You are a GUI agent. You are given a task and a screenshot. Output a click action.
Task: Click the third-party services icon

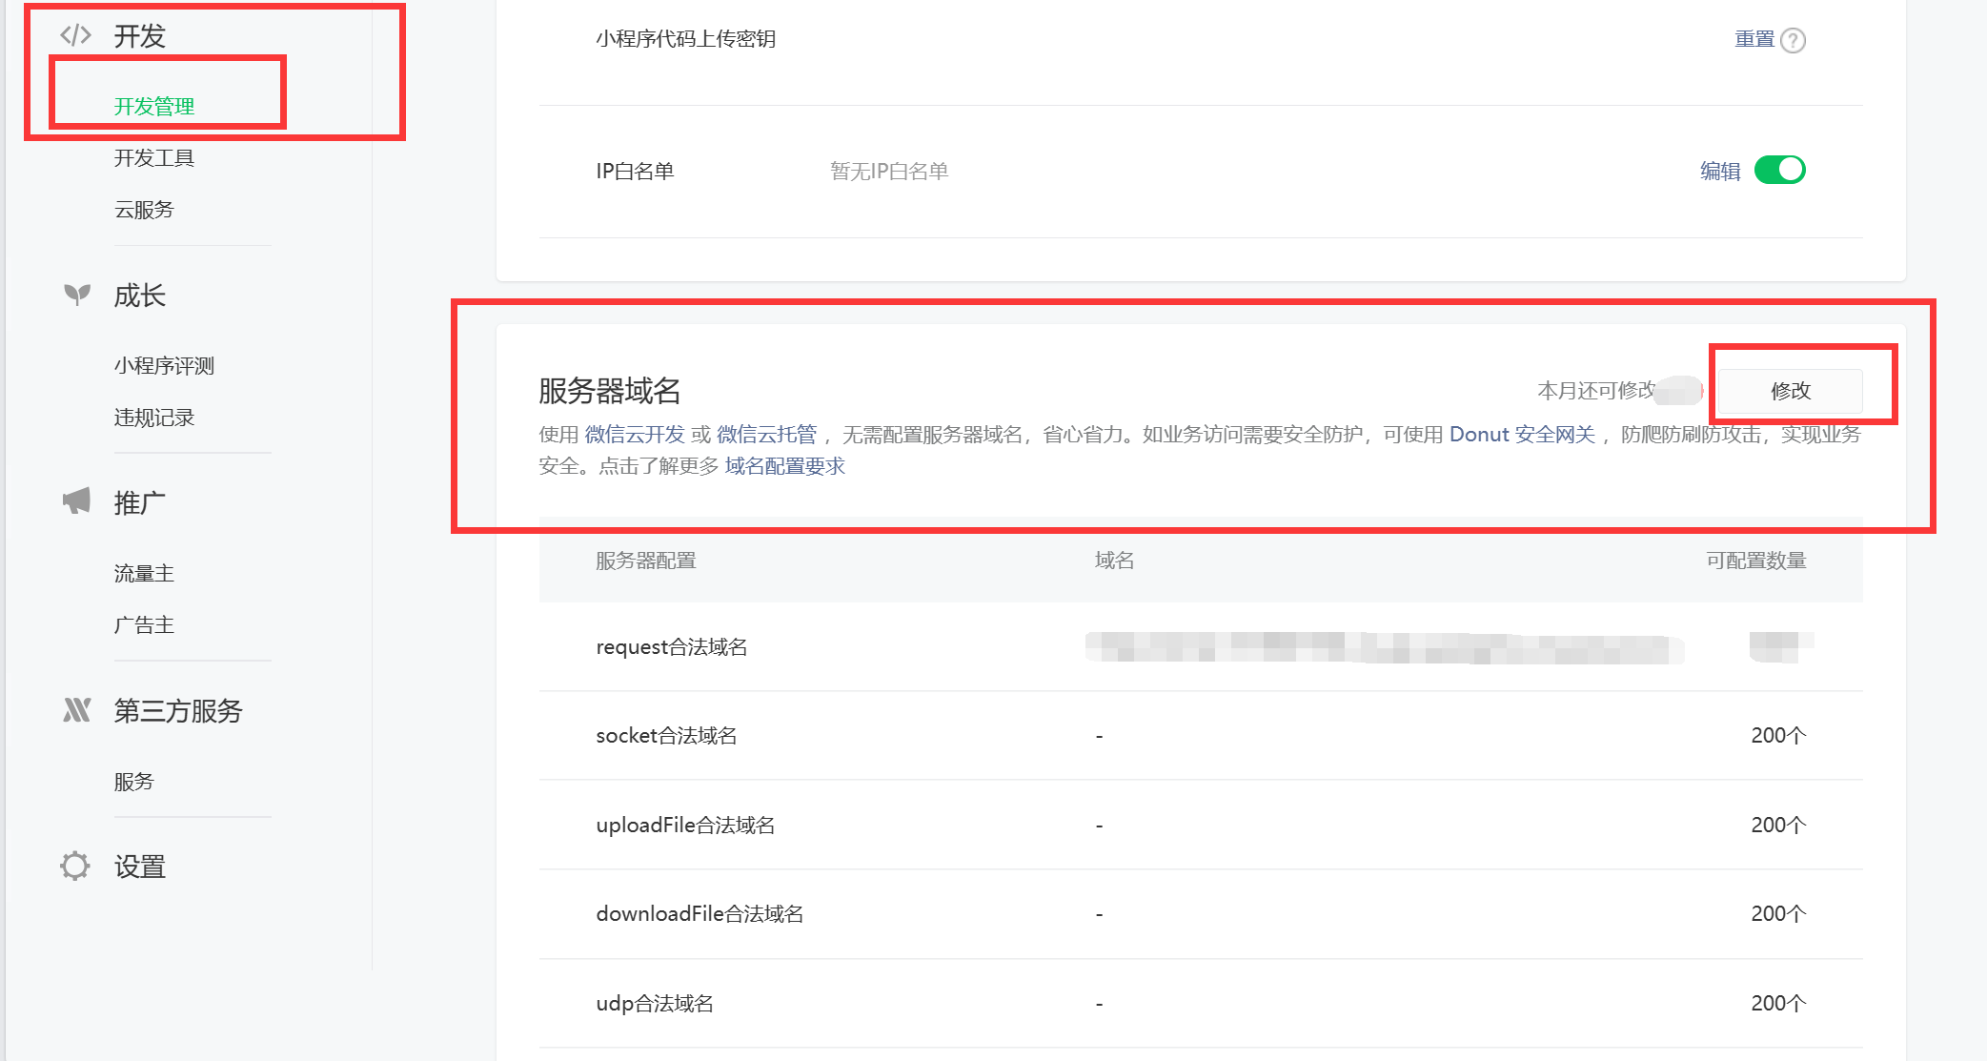76,710
